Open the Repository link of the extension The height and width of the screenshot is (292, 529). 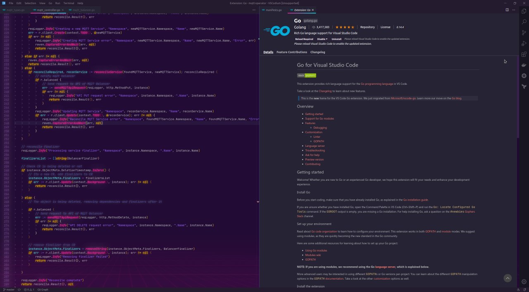(x=367, y=27)
